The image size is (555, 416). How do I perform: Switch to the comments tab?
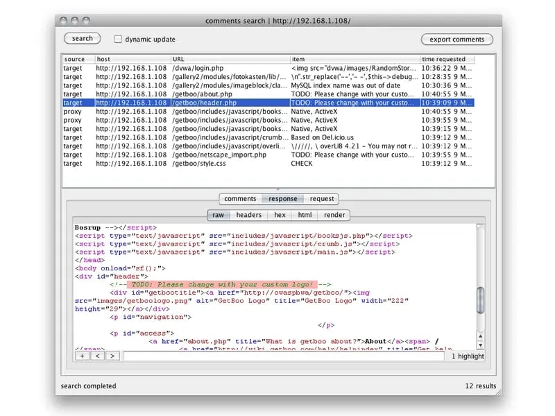(240, 199)
